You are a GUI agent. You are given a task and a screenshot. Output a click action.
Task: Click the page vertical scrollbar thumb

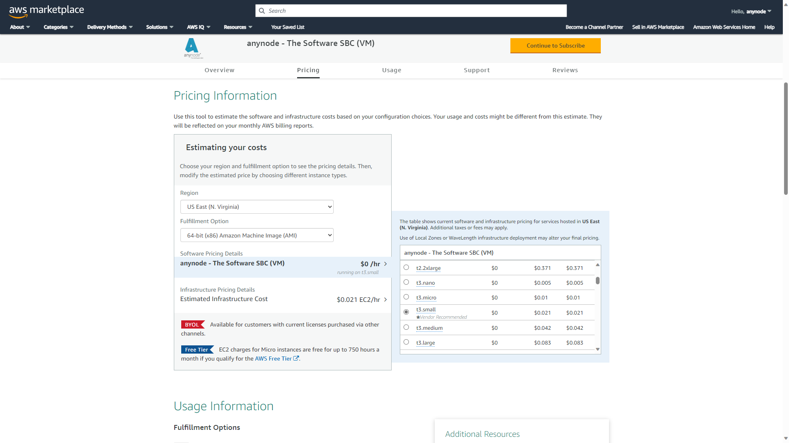click(x=786, y=139)
